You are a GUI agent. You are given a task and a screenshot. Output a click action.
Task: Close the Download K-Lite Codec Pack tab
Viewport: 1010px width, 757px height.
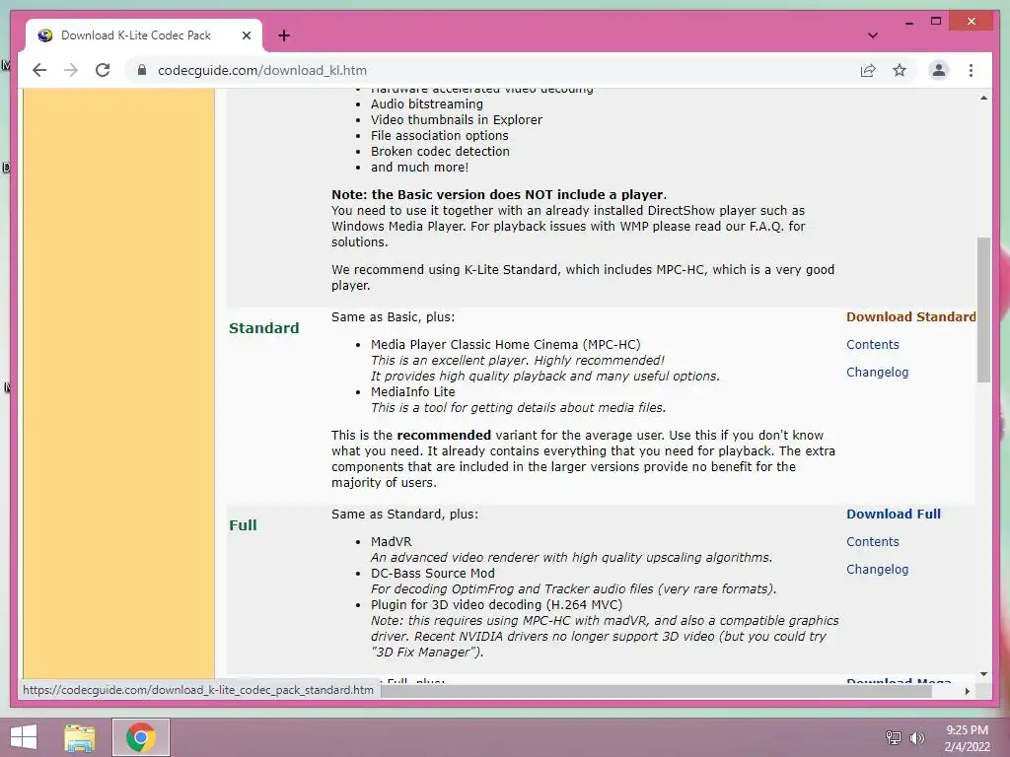[x=246, y=35]
